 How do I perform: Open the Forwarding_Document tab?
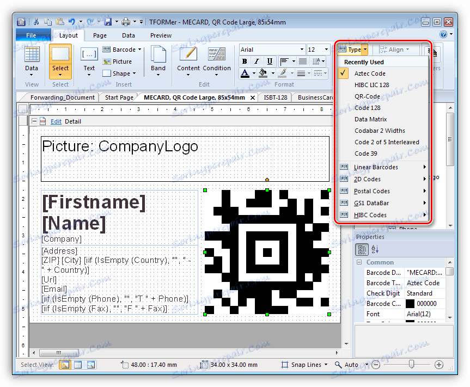[x=62, y=97]
